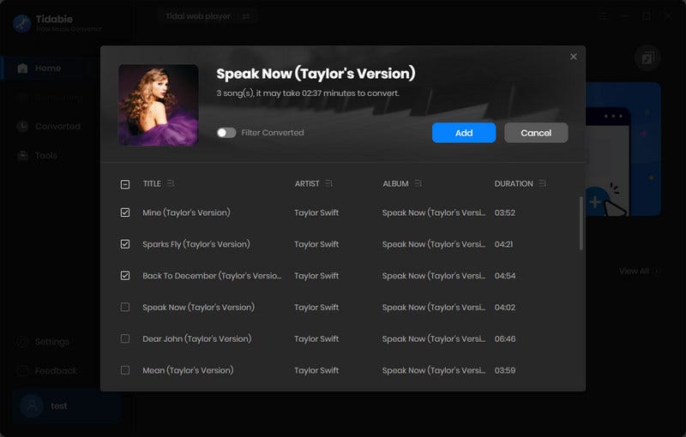This screenshot has width=686, height=437.
Task: Open Converted in the sidebar
Action: (x=57, y=126)
